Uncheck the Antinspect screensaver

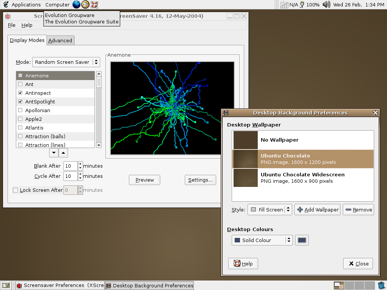(20, 93)
